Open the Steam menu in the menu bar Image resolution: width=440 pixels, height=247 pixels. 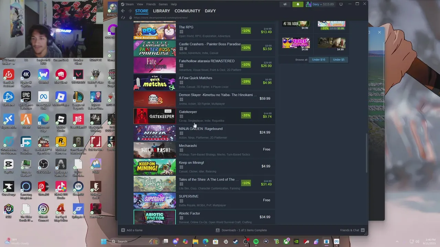[x=130, y=4]
